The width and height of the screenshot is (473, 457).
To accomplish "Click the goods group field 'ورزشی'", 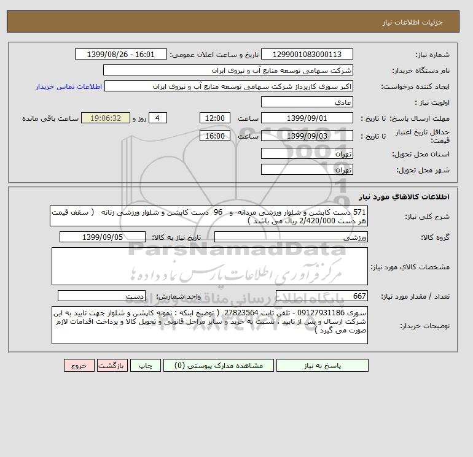I will (291, 237).
